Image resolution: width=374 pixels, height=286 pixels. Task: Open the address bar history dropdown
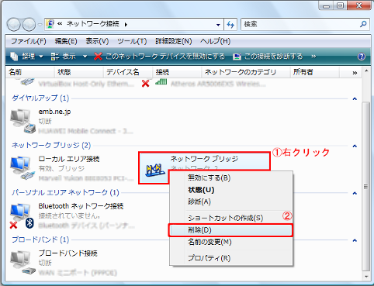coord(218,25)
